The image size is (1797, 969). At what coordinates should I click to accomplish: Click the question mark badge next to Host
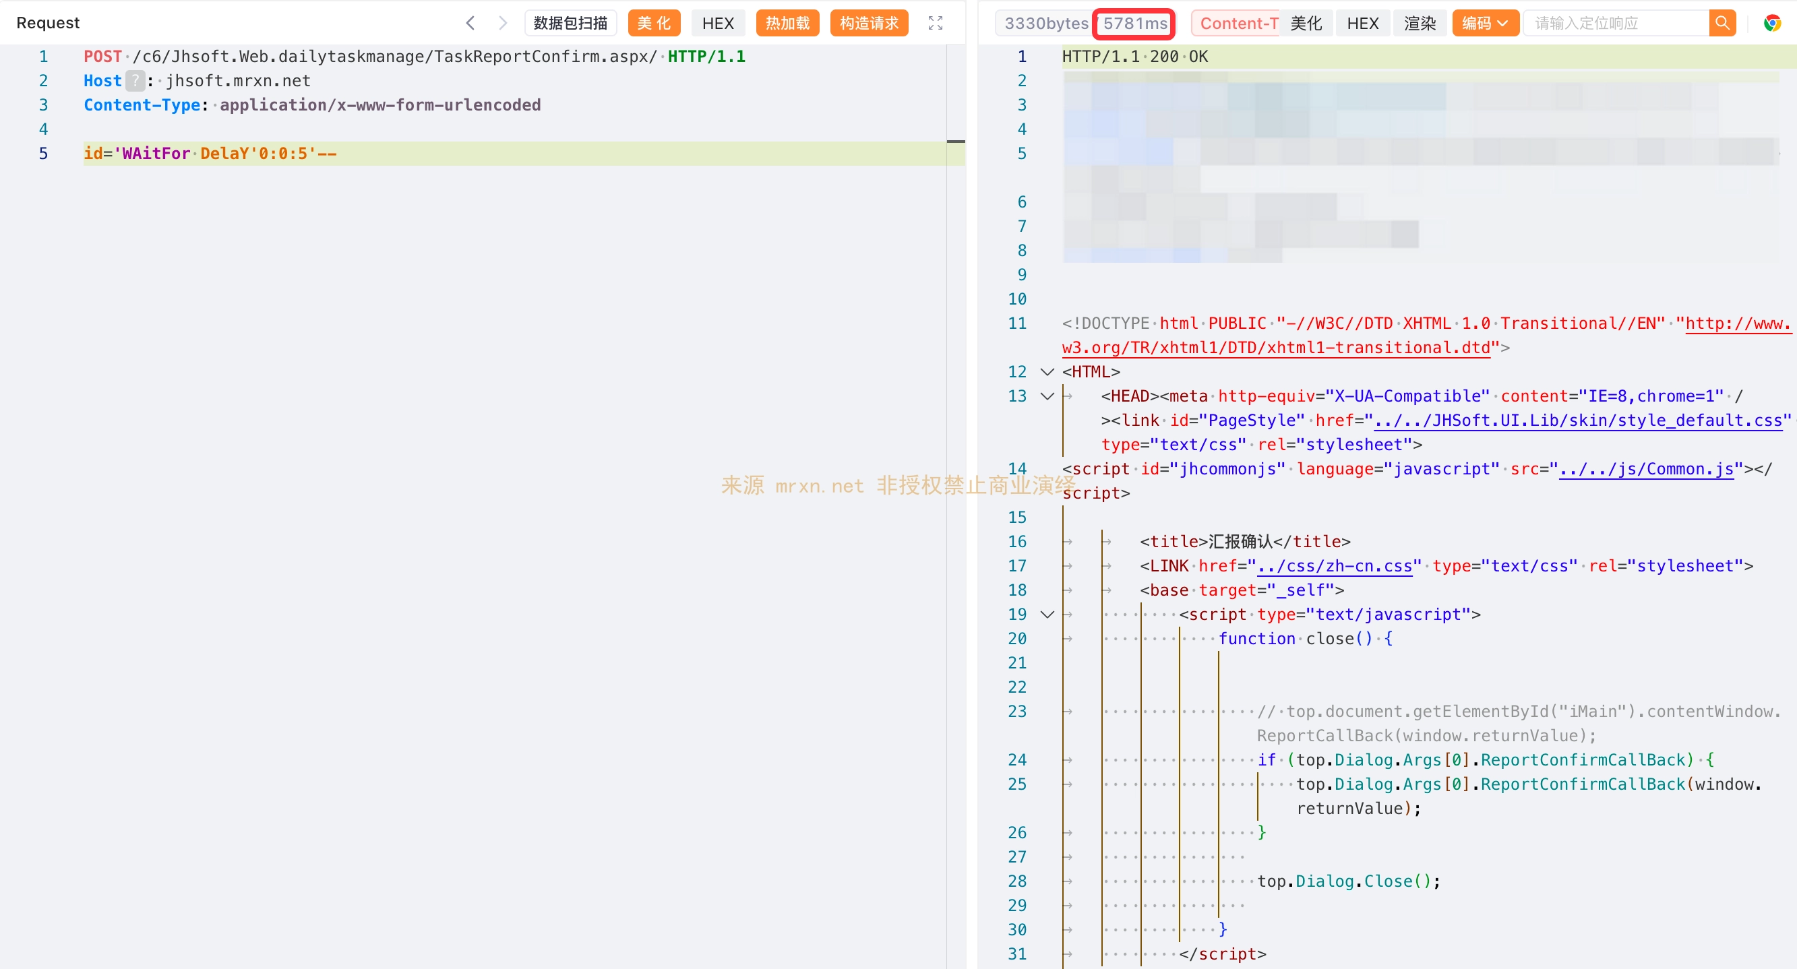[x=135, y=81]
